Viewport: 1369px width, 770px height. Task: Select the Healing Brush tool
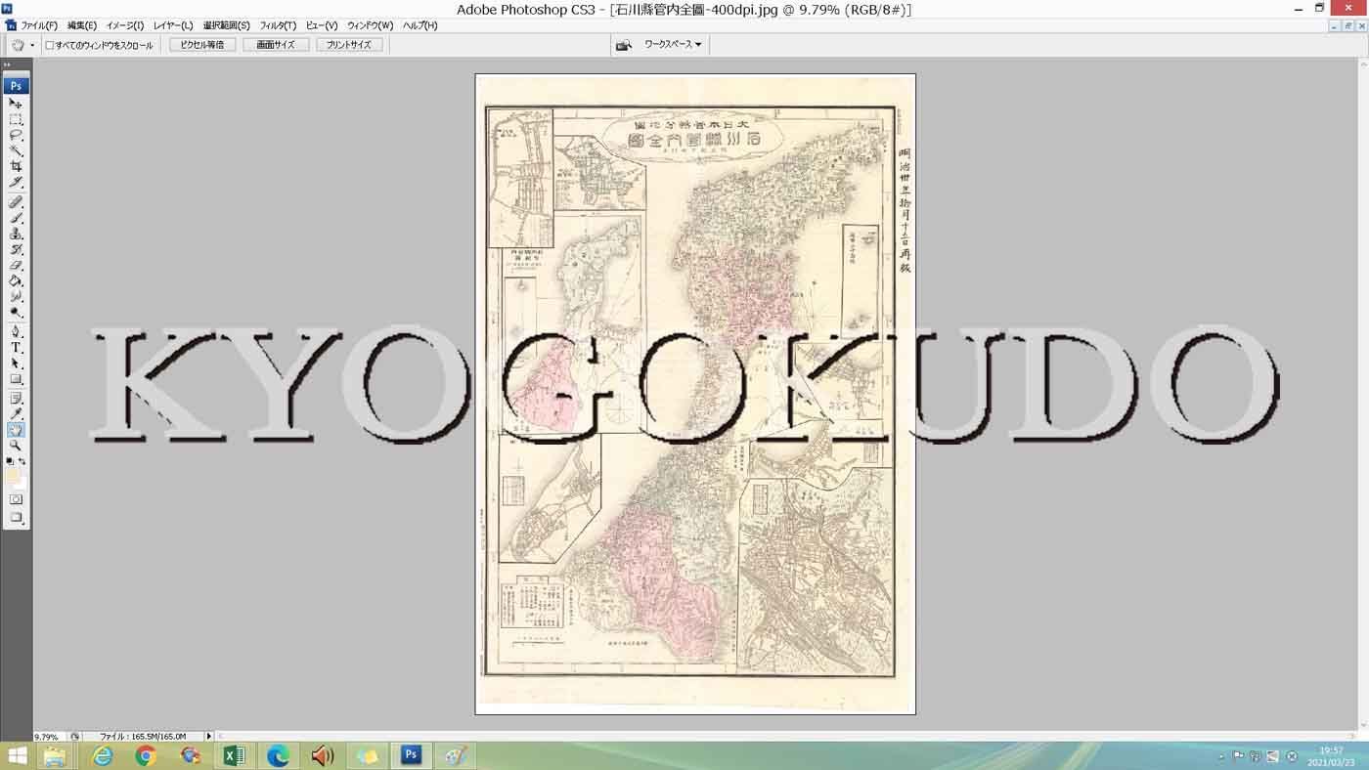point(16,202)
